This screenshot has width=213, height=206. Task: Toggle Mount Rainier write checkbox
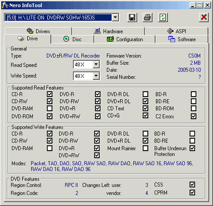click(x=146, y=148)
